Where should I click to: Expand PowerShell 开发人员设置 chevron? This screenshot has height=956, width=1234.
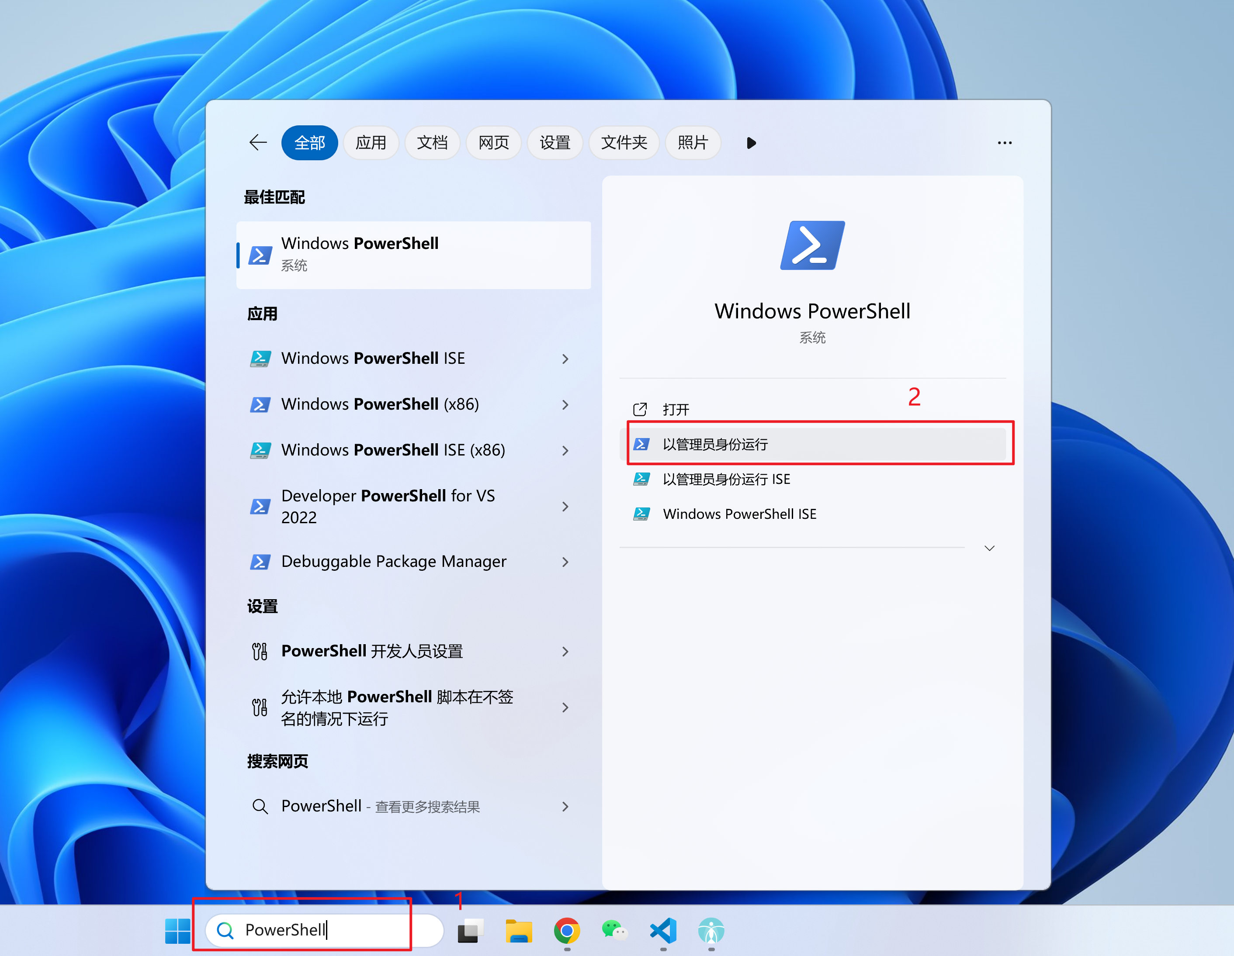[x=565, y=652]
